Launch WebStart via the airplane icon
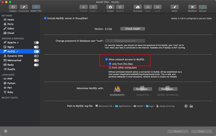This screenshot has height=136, width=216. [x=192, y=7]
